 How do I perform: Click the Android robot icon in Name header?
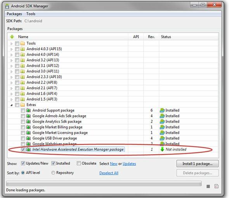point(12,37)
